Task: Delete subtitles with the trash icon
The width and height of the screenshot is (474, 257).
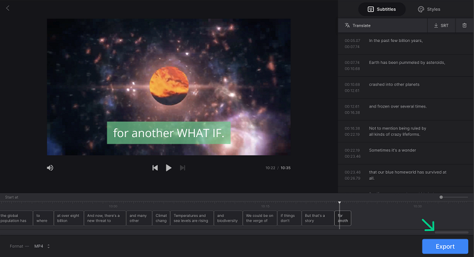Action: (x=465, y=25)
